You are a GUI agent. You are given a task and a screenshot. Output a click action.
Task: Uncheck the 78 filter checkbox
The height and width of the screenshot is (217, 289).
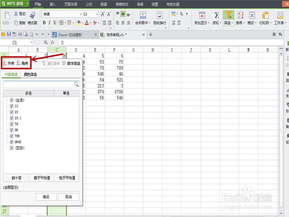tap(12, 124)
